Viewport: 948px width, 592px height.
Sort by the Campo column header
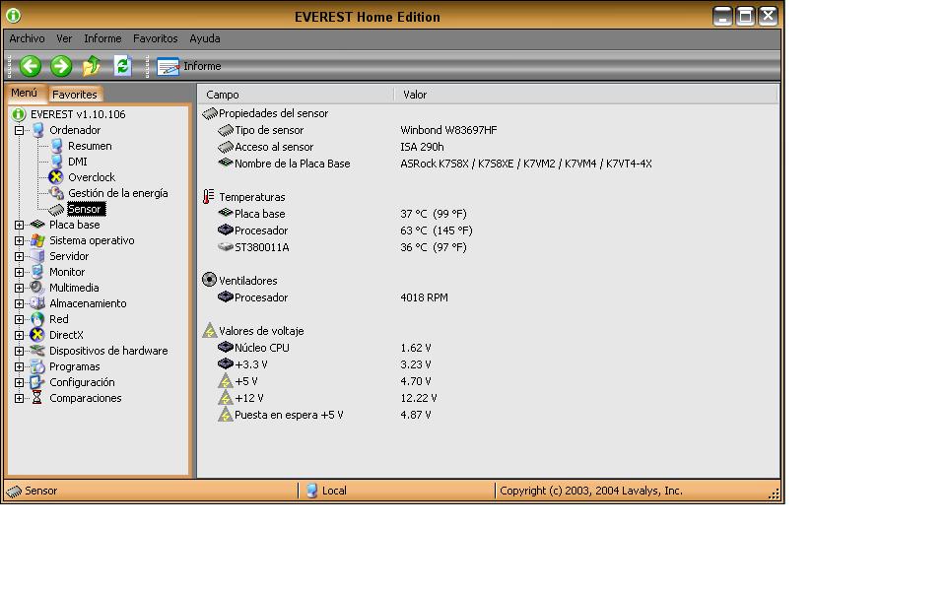coord(297,95)
